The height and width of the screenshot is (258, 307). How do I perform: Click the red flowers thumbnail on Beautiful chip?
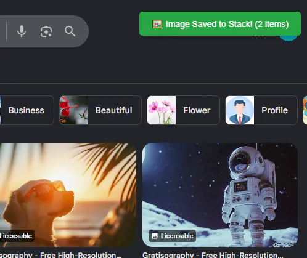[74, 110]
